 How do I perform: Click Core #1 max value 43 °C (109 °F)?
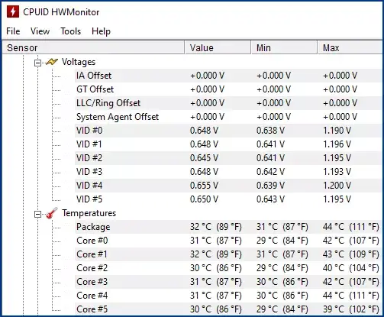351,254
